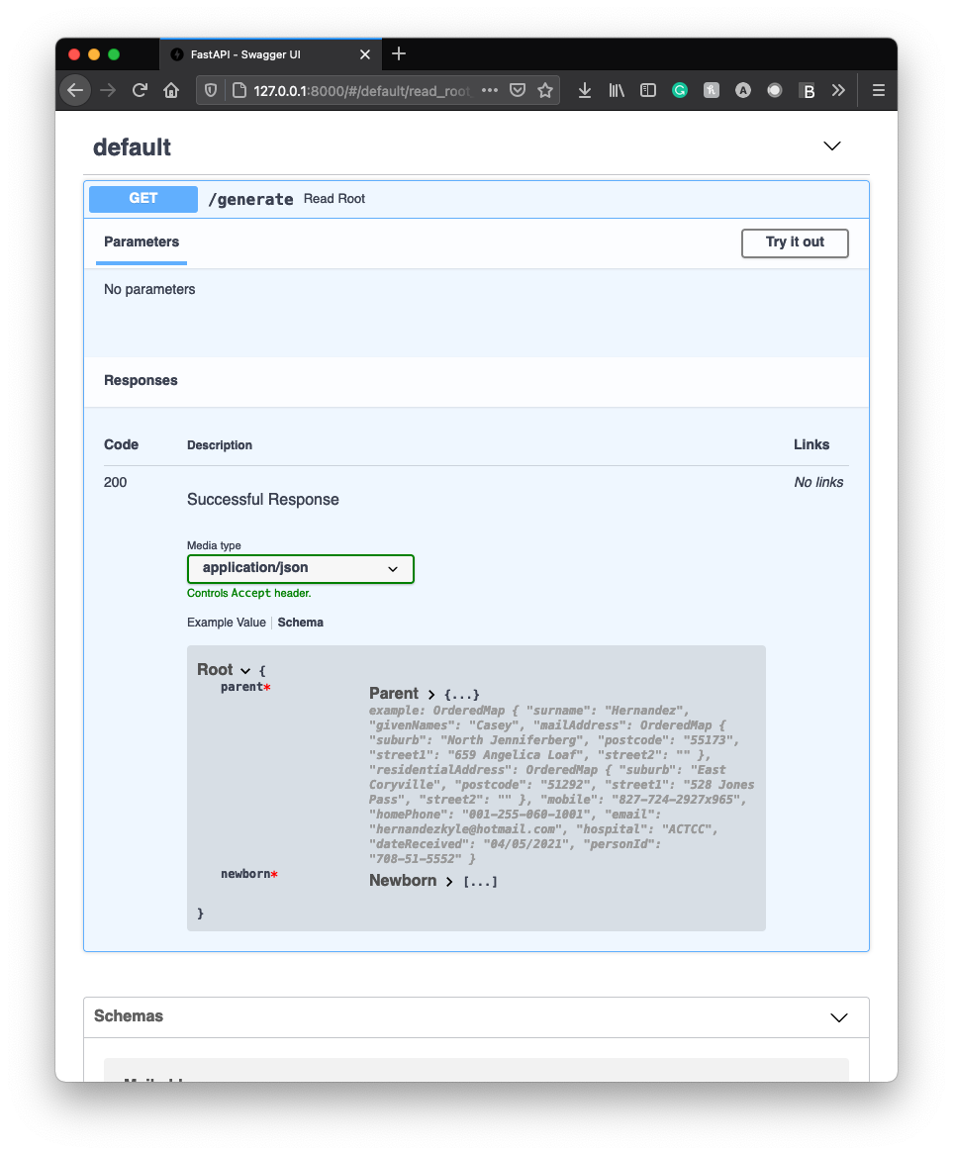Viewport: 953px width, 1155px height.
Task: Go back with the browser back arrow
Action: 75,91
